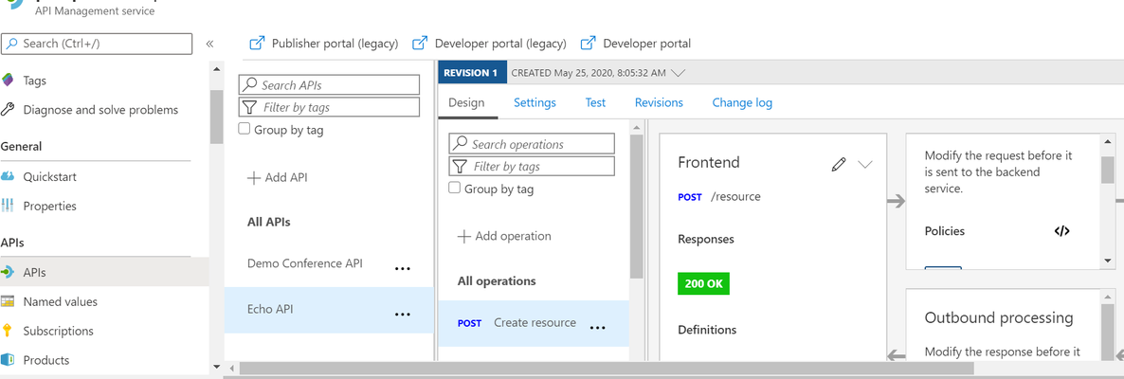Open the Revisions tab
The height and width of the screenshot is (379, 1124).
pyautogui.click(x=659, y=102)
